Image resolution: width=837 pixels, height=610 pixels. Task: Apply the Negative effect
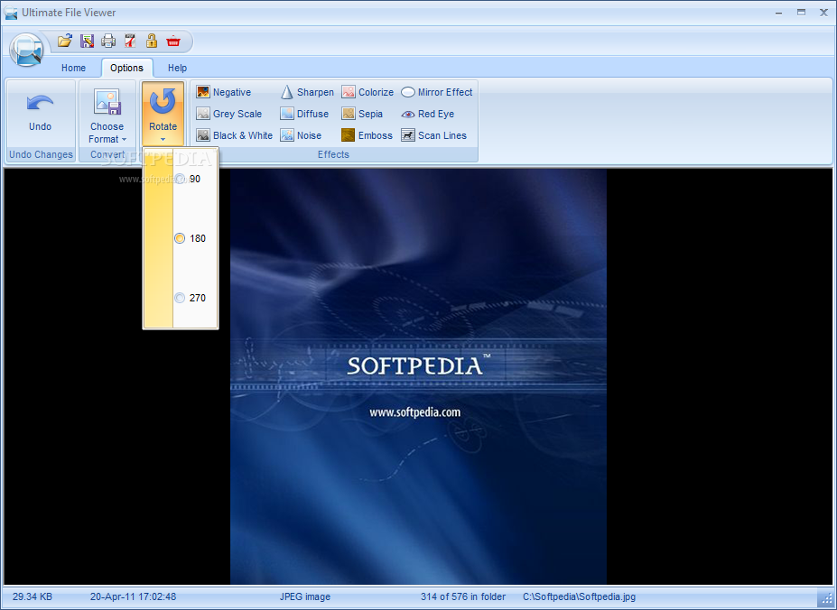coord(224,92)
